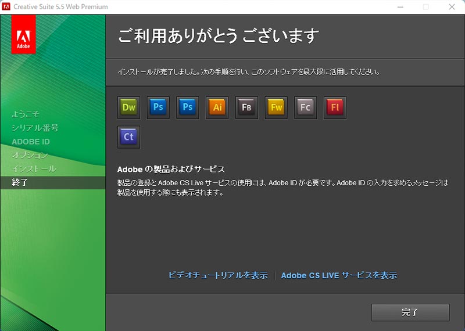Select the red Flash (Fl) icon
The width and height of the screenshot is (465, 331).
click(335, 107)
